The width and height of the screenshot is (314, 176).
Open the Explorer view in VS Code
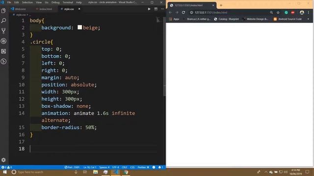coord(3,11)
